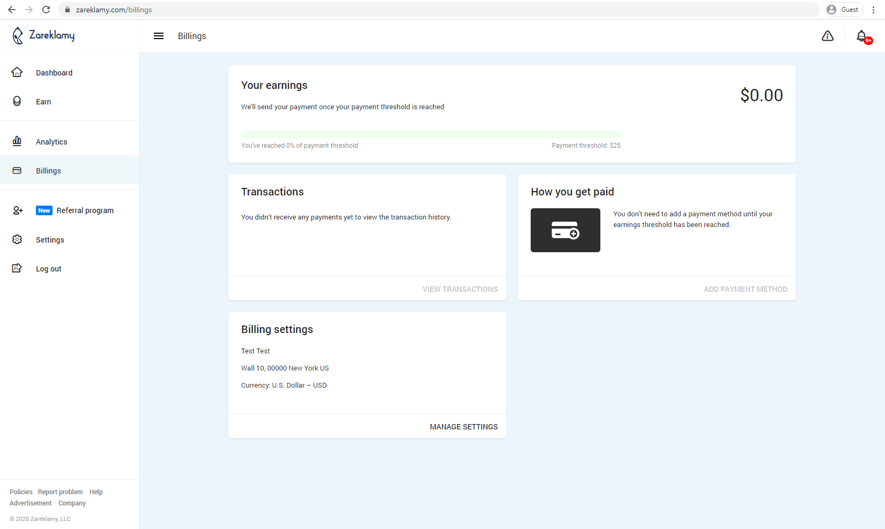This screenshot has width=885, height=529.
Task: Click the "Wall 10, 00000 New York US" address
Action: click(x=285, y=368)
